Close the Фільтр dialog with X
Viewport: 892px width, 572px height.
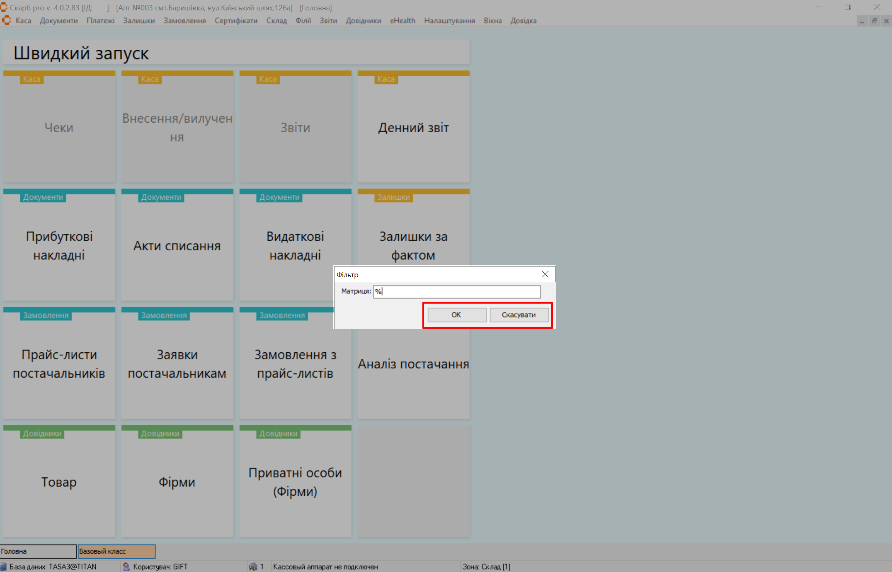(x=545, y=274)
